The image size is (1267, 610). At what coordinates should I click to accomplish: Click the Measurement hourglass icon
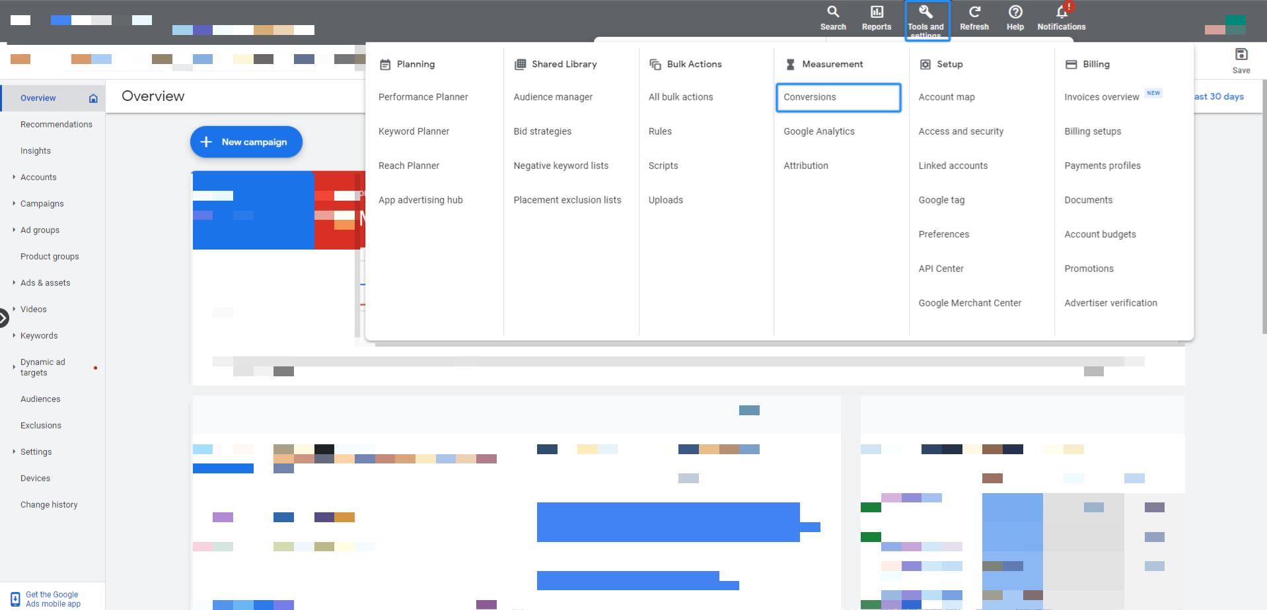790,64
